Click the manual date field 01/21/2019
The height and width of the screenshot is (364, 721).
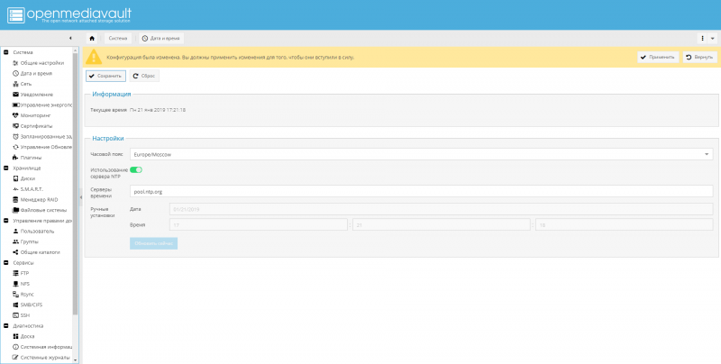442,209
